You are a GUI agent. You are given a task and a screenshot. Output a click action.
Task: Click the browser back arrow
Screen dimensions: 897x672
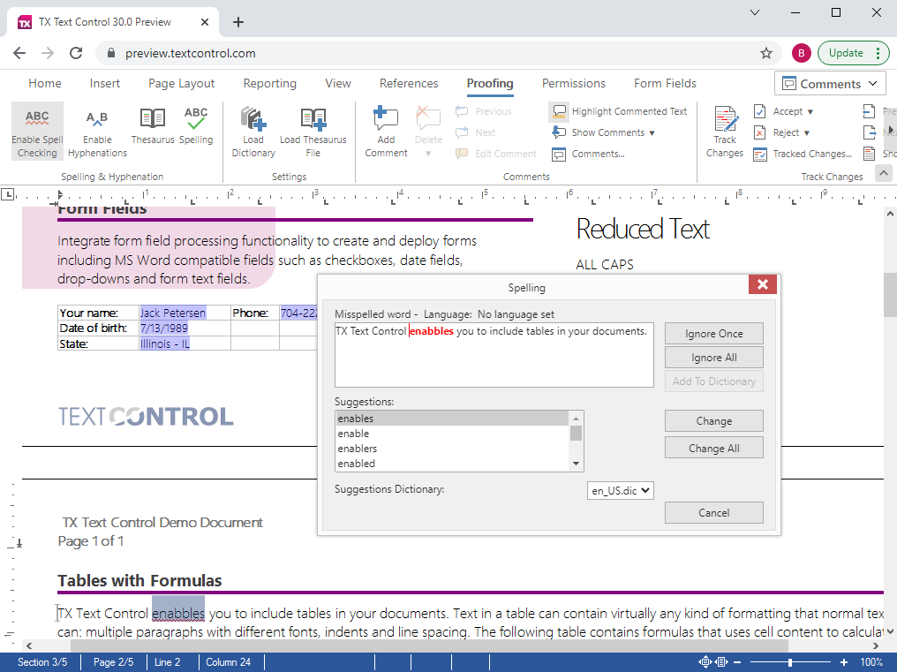pos(19,53)
